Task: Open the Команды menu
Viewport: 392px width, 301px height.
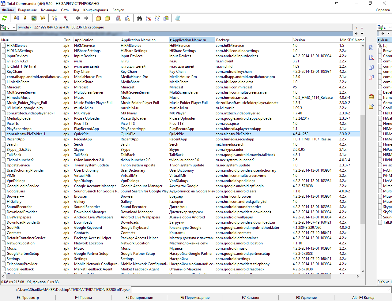Action: 49,10
